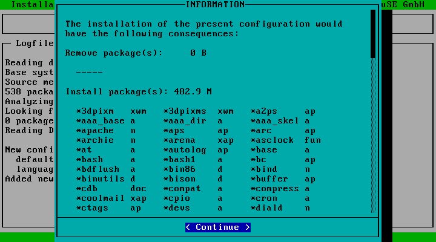Choose the binutils package entry
The image size is (436, 242).
click(100, 179)
